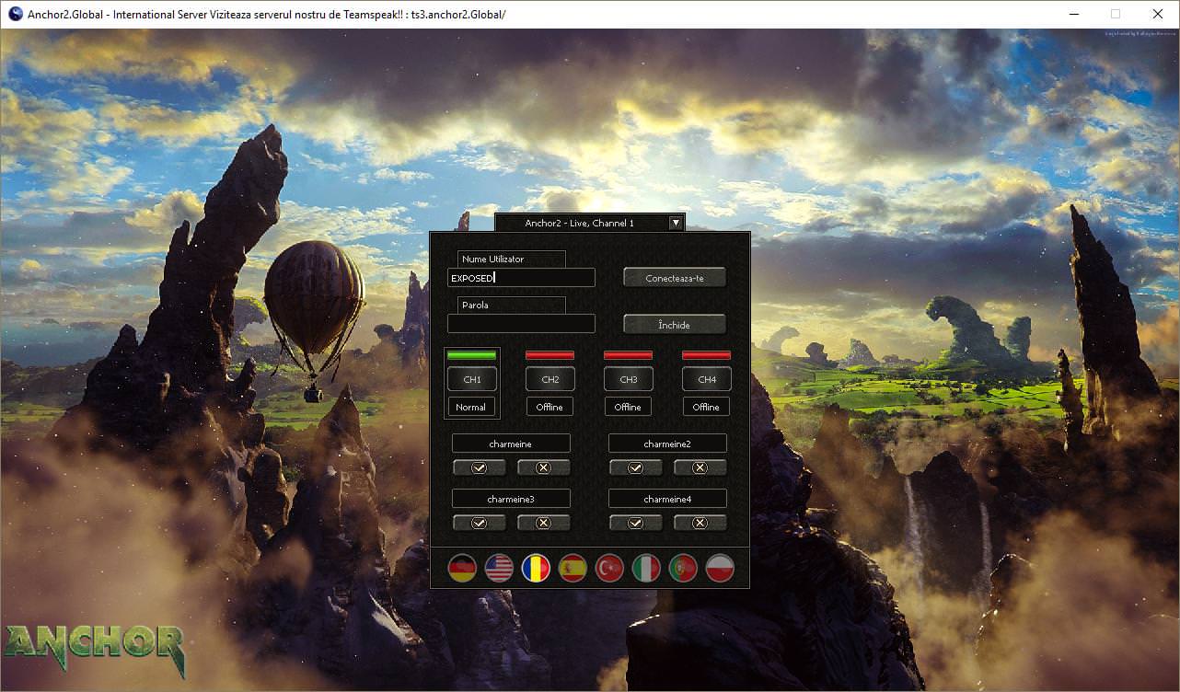Select the Turkish flag language icon

click(608, 568)
